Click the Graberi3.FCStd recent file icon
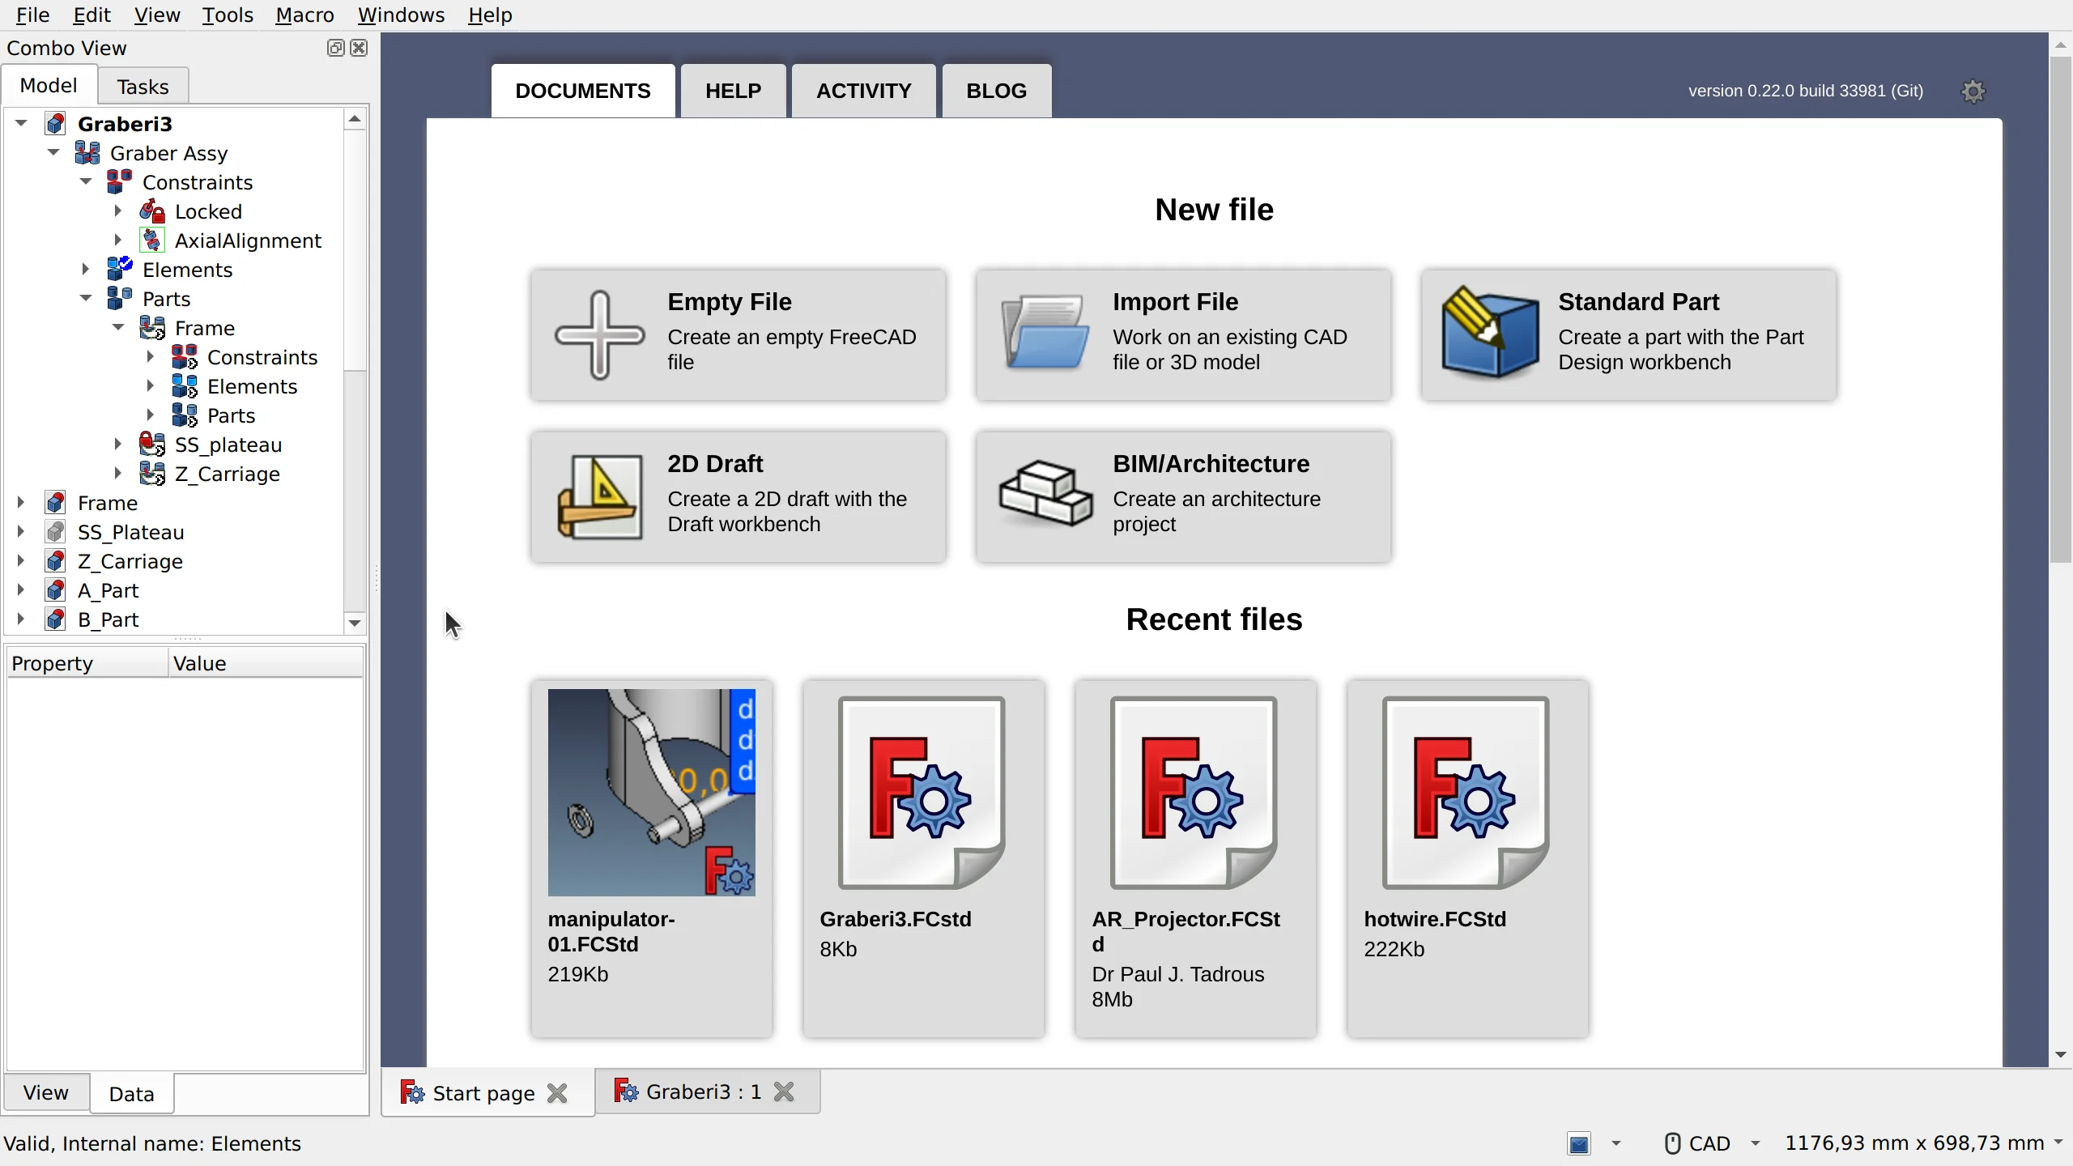Viewport: 2073px width, 1166px height. [922, 792]
